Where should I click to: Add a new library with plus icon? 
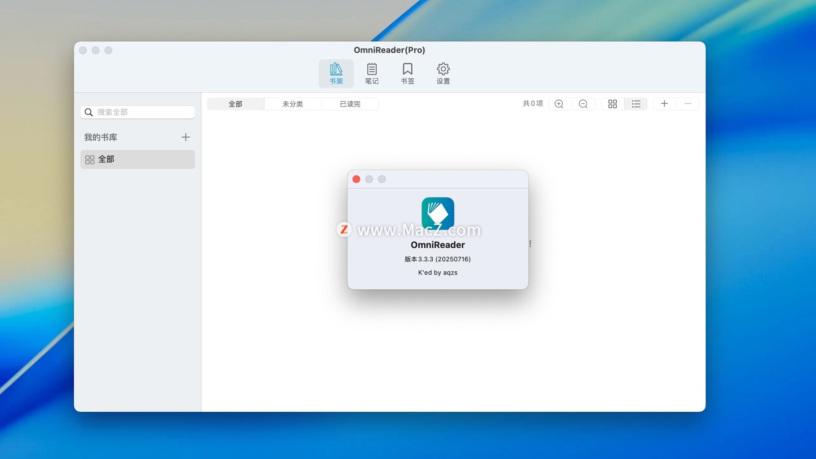point(185,137)
